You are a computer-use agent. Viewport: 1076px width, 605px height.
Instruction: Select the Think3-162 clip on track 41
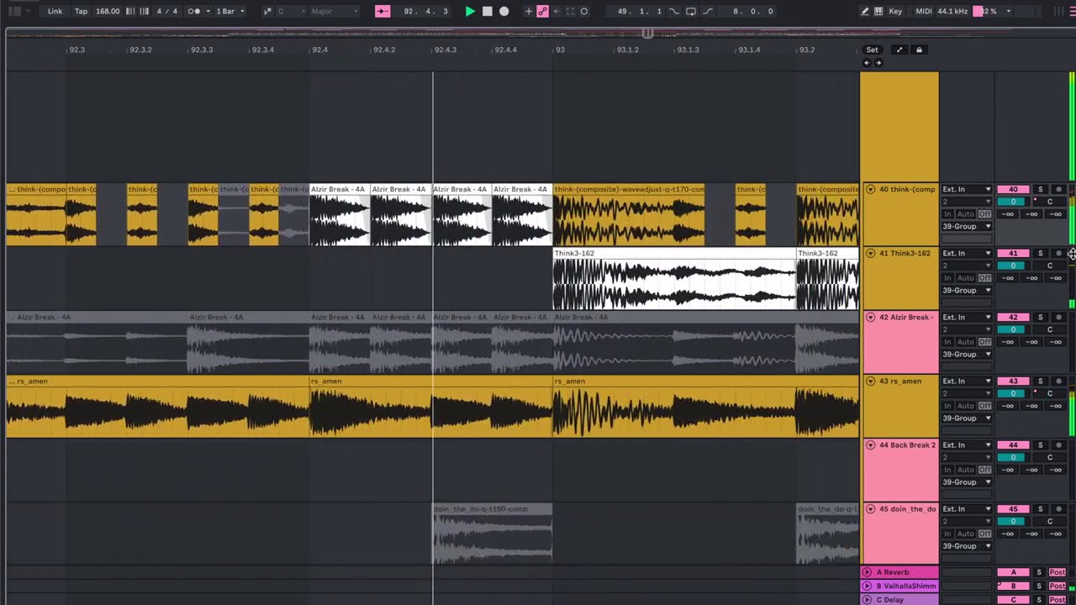point(674,279)
